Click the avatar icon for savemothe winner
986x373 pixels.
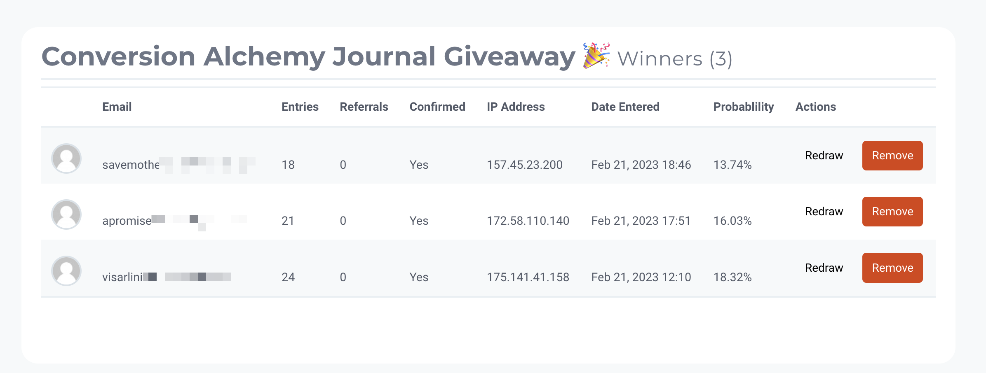coord(66,159)
